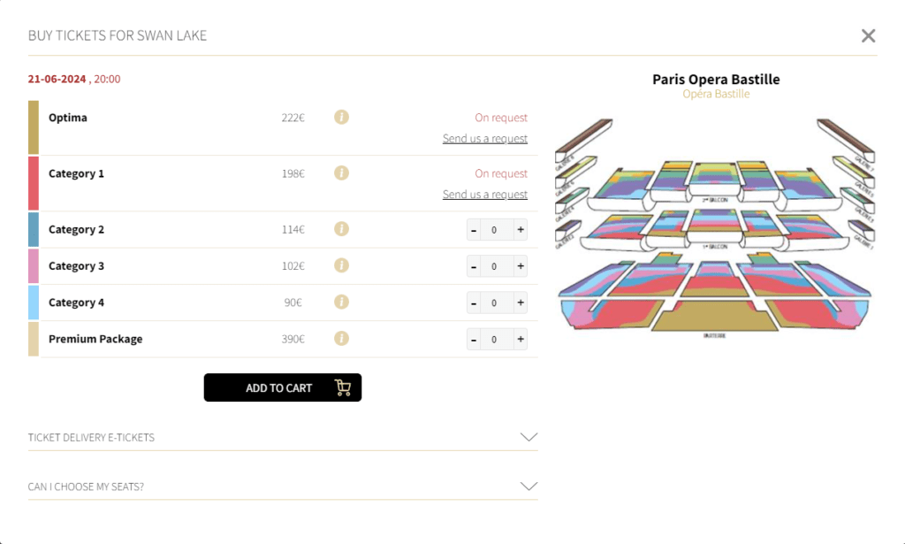The image size is (905, 544).
Task: Click Send us a request for Category 1
Action: [x=484, y=195]
